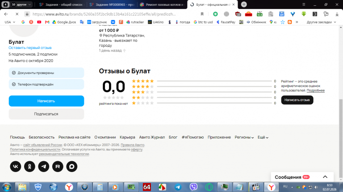343x192 pixels.
Task: Open Avito Odnoklassniki social icon
Action: pos(29,167)
